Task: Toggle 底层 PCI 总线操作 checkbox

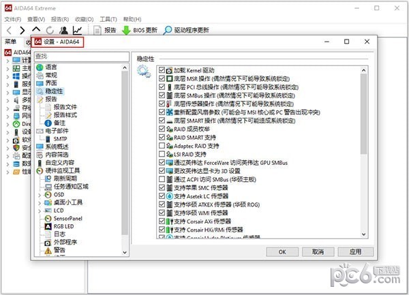Action: [x=162, y=87]
